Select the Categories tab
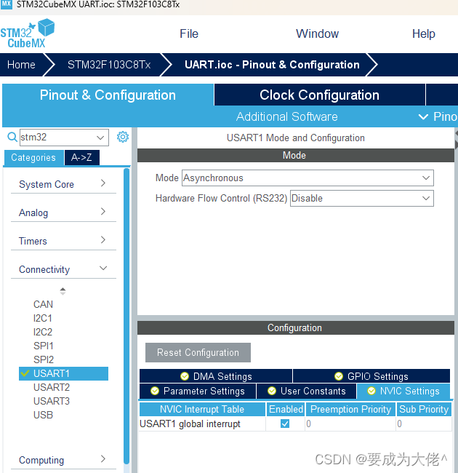This screenshot has height=473, width=458. tap(33, 157)
